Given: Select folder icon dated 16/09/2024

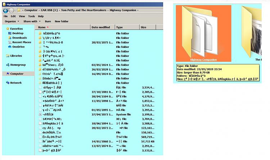Looking at the screenshot, I should [x=40, y=74].
